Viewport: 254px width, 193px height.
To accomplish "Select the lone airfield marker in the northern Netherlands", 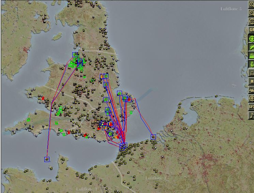I will 216,96.
